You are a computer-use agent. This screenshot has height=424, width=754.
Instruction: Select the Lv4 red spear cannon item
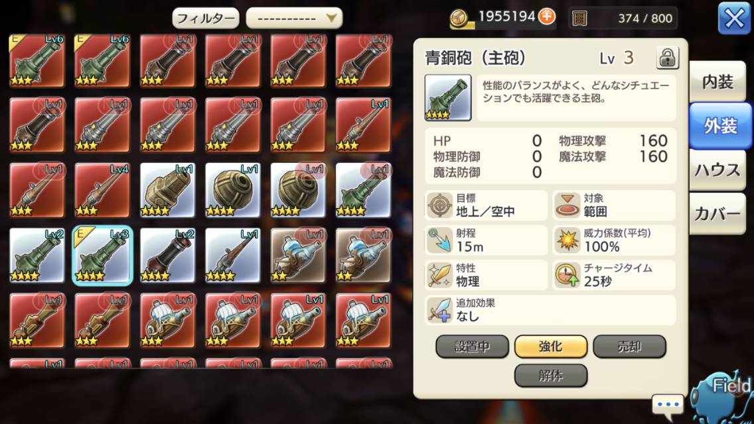pos(102,191)
